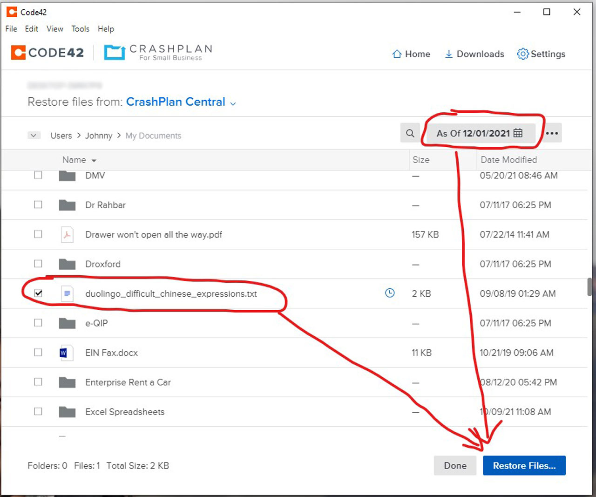
Task: Open the more options ellipsis menu
Action: click(552, 133)
